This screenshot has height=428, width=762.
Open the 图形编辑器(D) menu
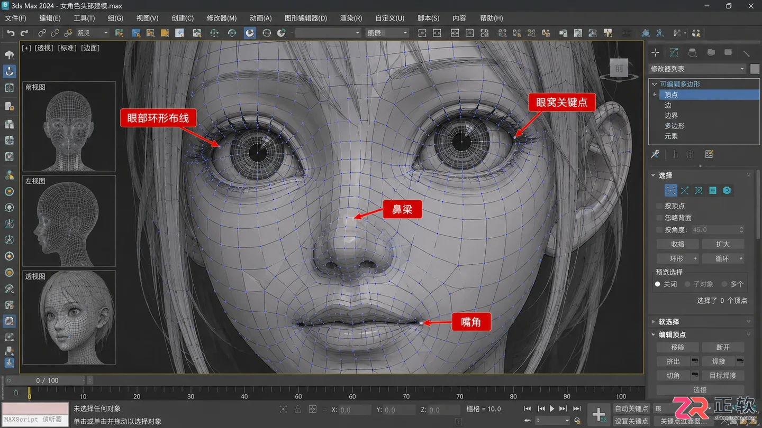click(x=306, y=18)
